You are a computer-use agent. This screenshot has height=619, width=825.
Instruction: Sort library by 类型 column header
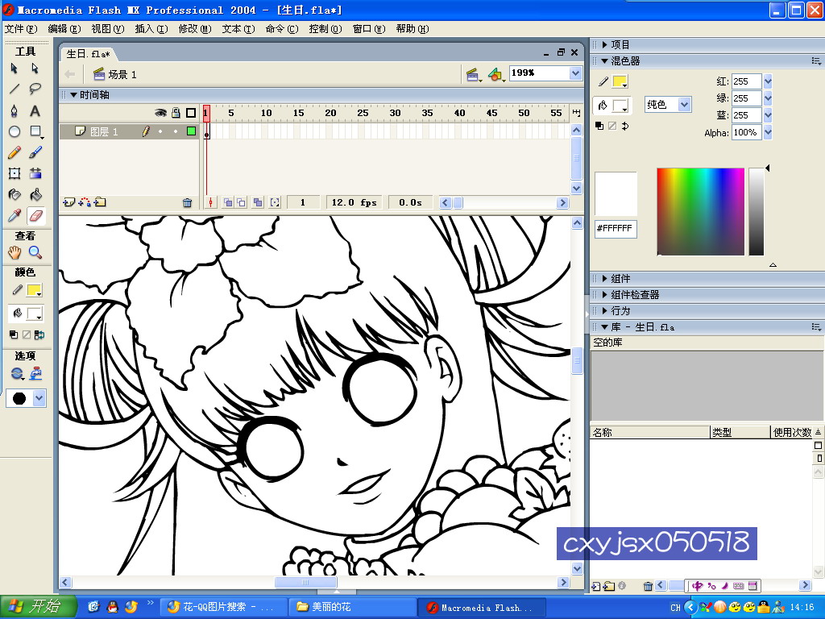pyautogui.click(x=740, y=432)
